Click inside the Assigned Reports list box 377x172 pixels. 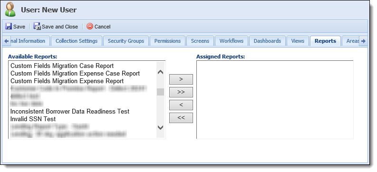tap(275, 100)
